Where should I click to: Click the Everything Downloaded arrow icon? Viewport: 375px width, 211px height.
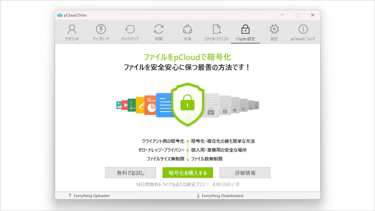point(198,196)
